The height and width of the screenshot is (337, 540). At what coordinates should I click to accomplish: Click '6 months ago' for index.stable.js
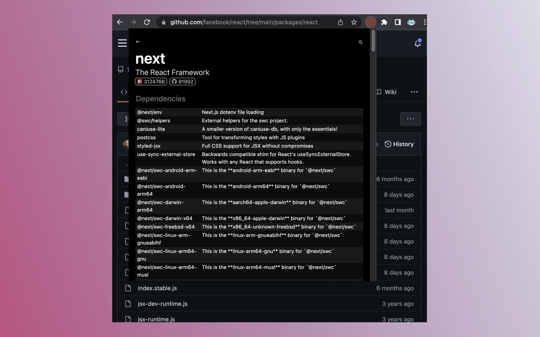coord(395,288)
